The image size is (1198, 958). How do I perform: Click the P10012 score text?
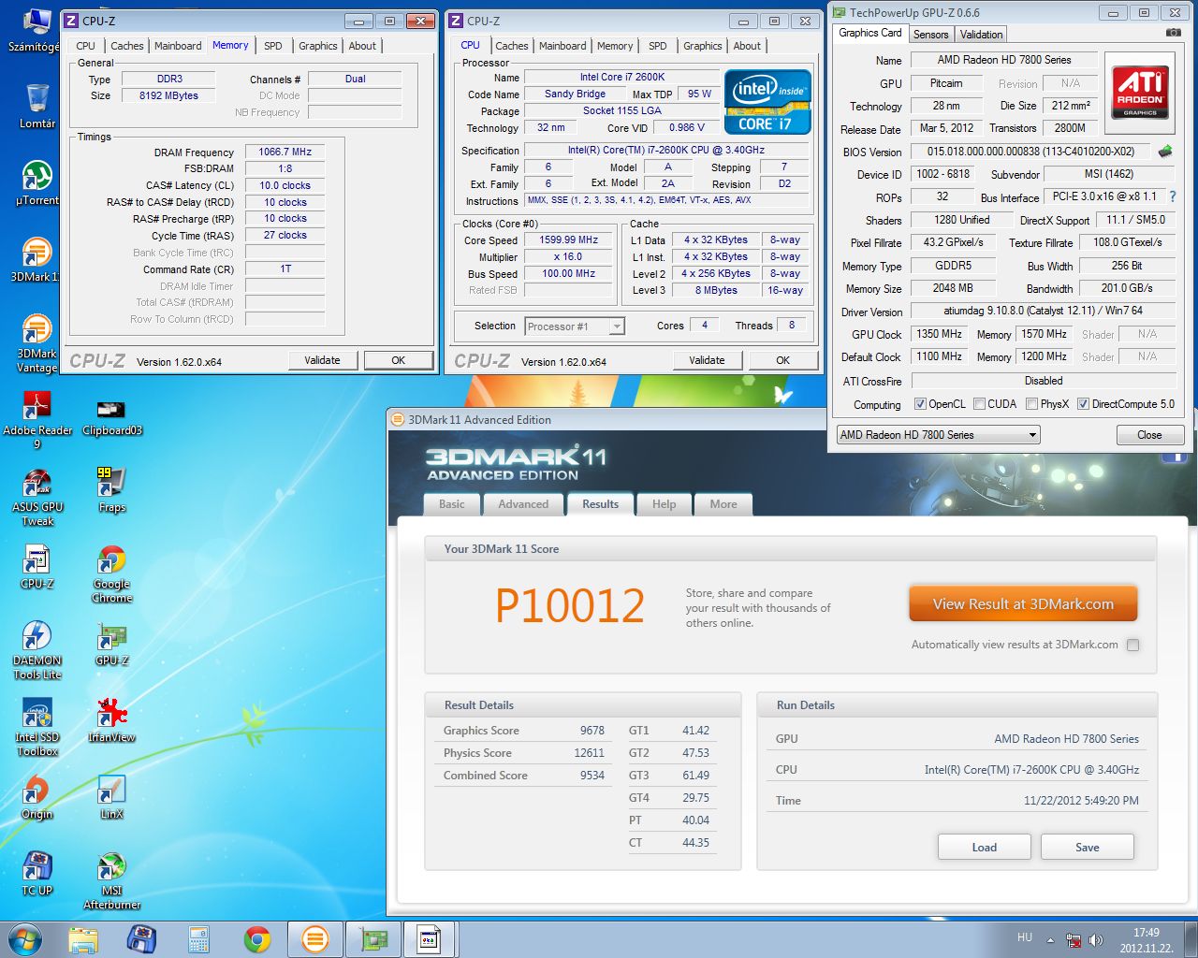570,606
